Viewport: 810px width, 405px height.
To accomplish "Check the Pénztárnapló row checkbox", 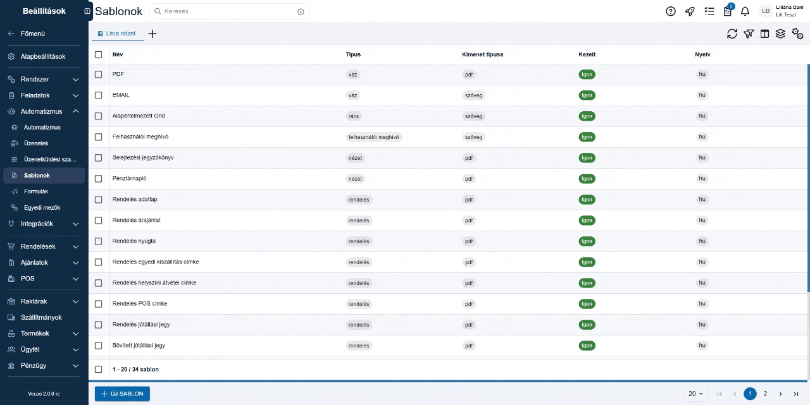I will tap(98, 178).
